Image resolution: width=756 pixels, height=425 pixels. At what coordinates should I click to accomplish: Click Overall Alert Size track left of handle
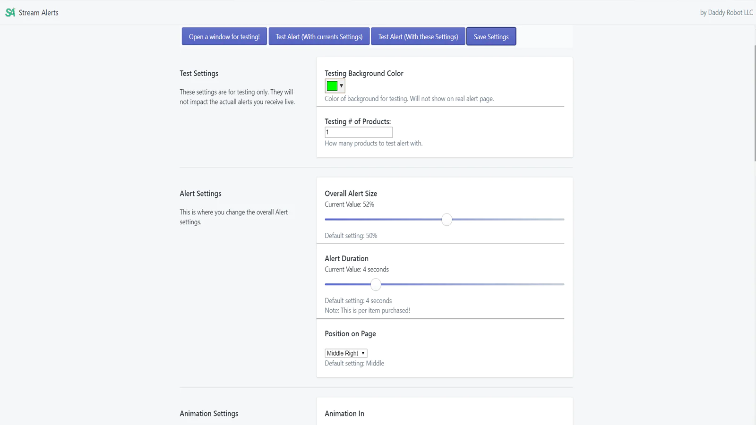[x=383, y=220]
